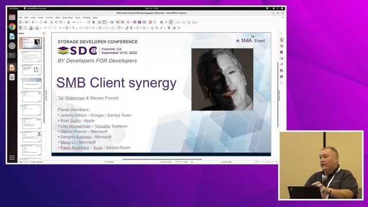Click the horizontal scrollbar below the slide
Image resolution: width=368 pixels, height=207 pixels.
(x=162, y=159)
